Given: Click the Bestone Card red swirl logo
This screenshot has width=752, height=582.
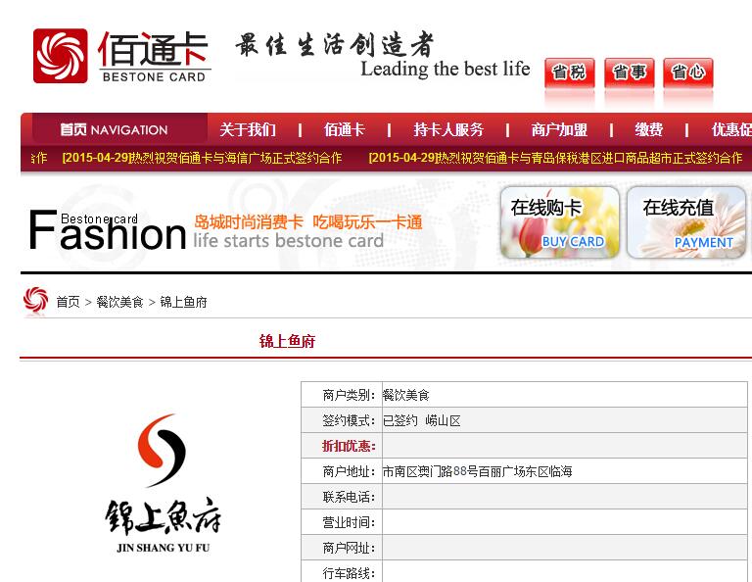Looking at the screenshot, I should pos(61,56).
